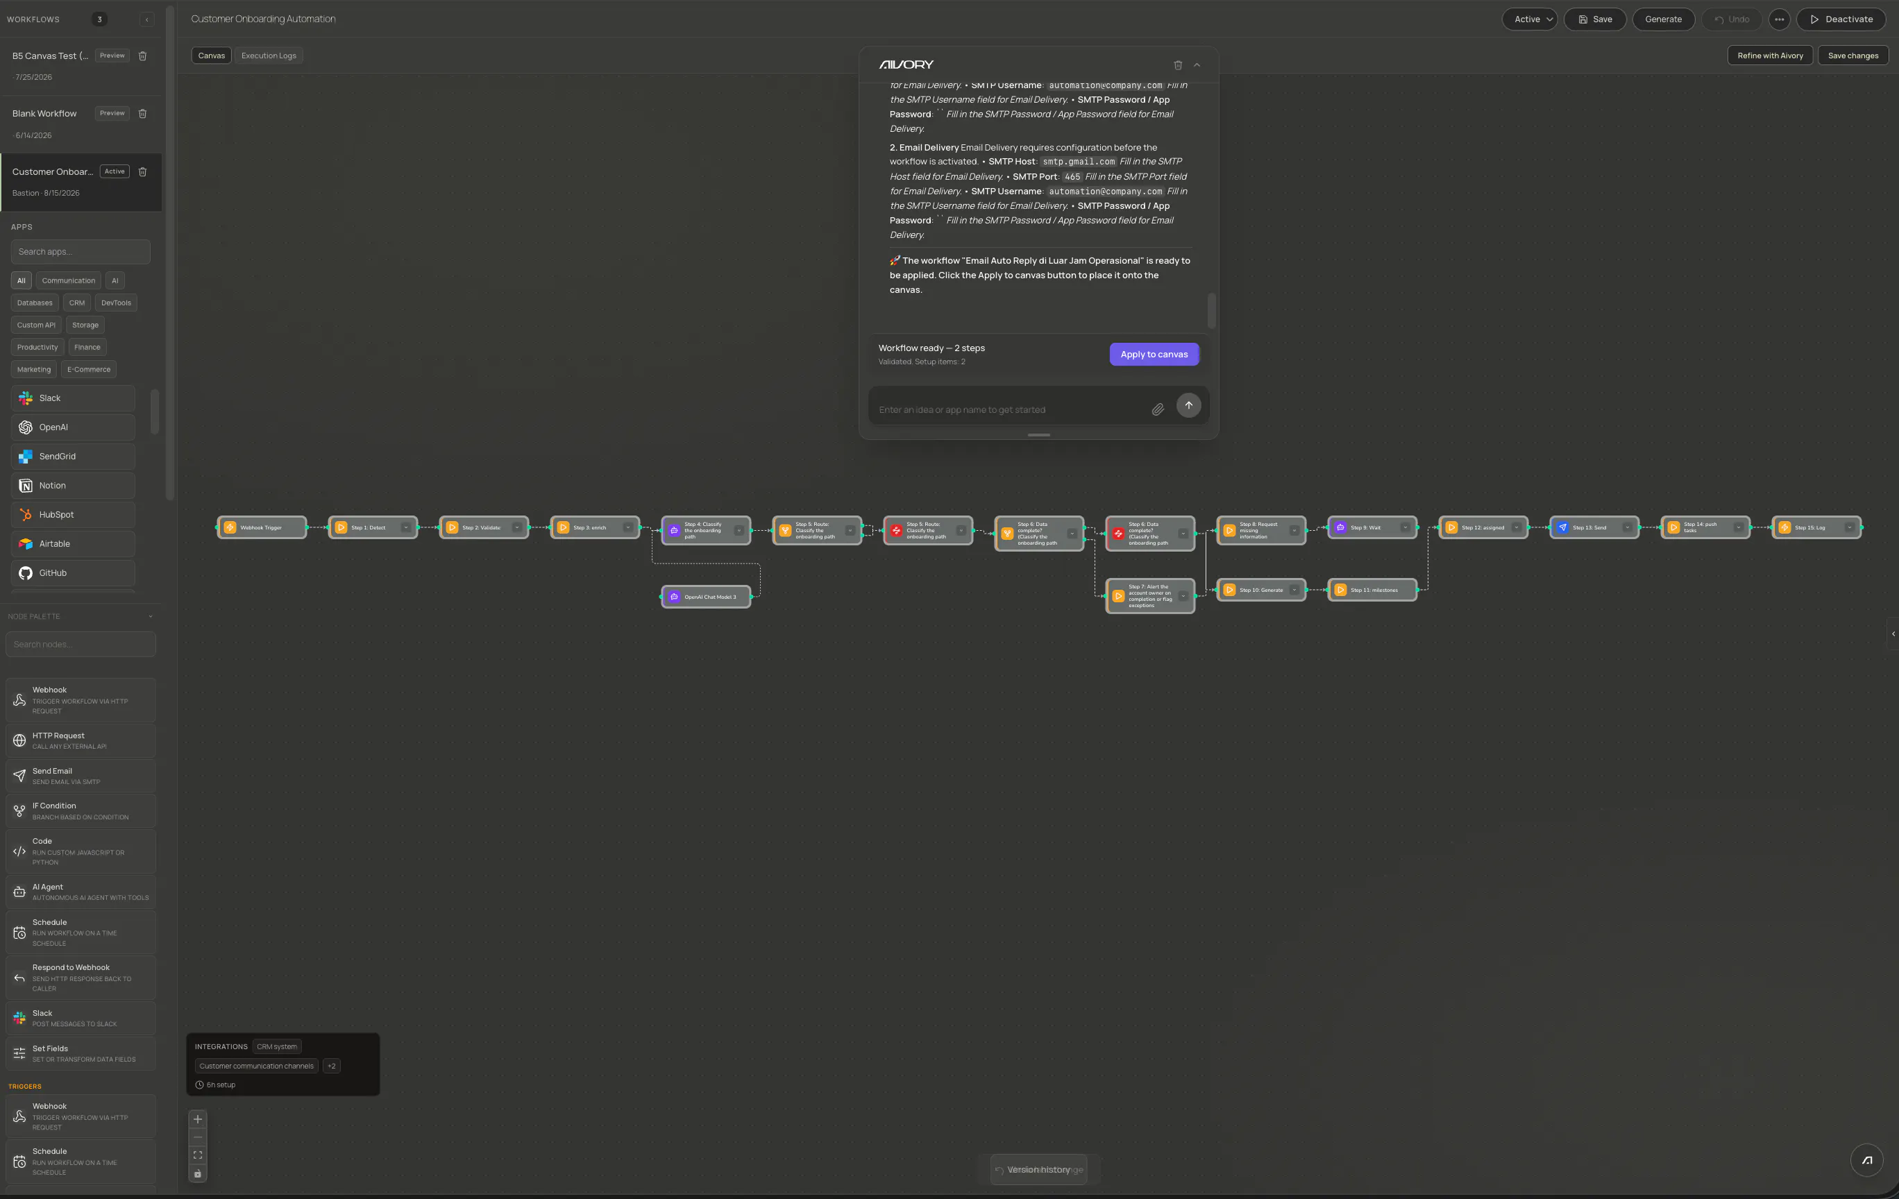Open the more options ellipsis menu
The image size is (1899, 1199).
(1778, 19)
